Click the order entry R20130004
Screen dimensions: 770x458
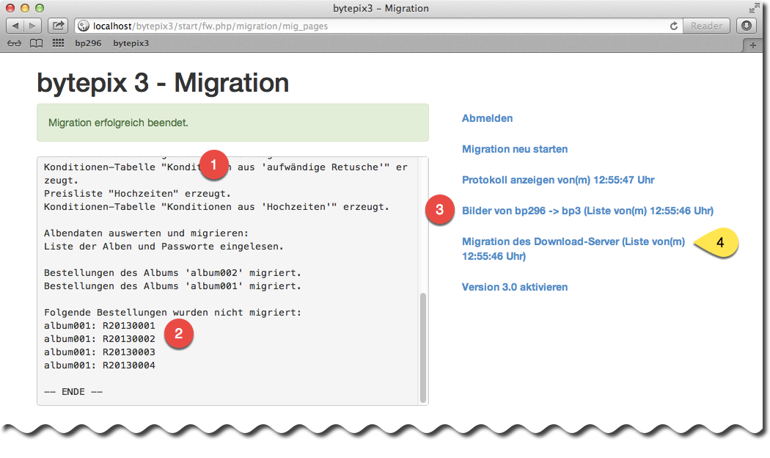coord(128,366)
